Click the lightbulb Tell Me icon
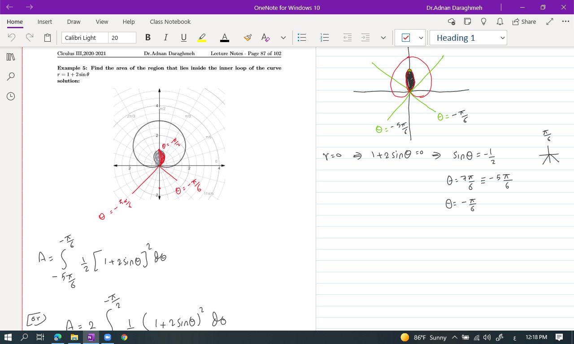The width and height of the screenshot is (574, 344). point(483,21)
